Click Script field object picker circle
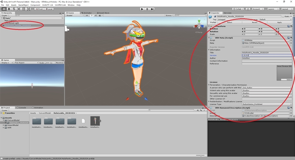295x160 pixels. (x=291, y=40)
